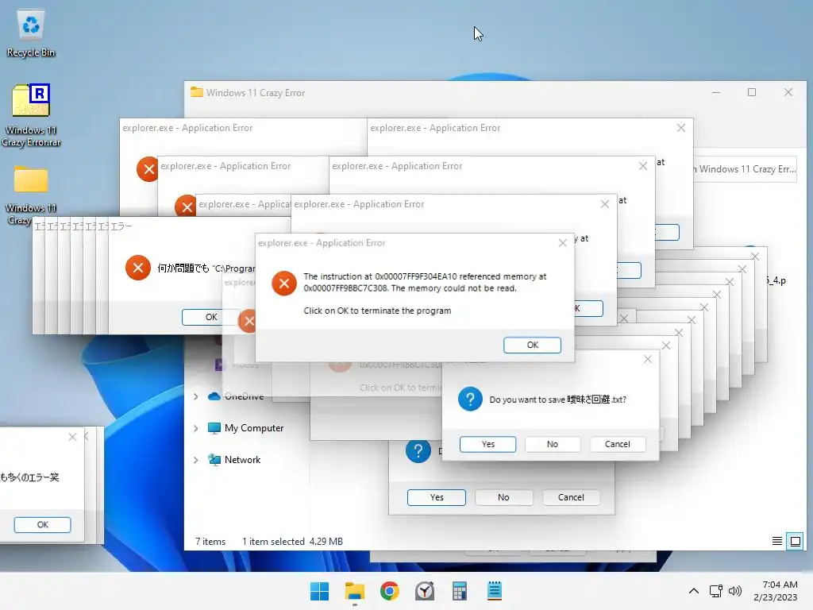The image size is (813, 610).
Task: Expand the My Computer tree node
Action: [195, 428]
